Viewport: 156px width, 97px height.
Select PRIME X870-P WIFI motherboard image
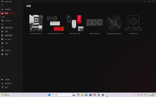point(36,23)
